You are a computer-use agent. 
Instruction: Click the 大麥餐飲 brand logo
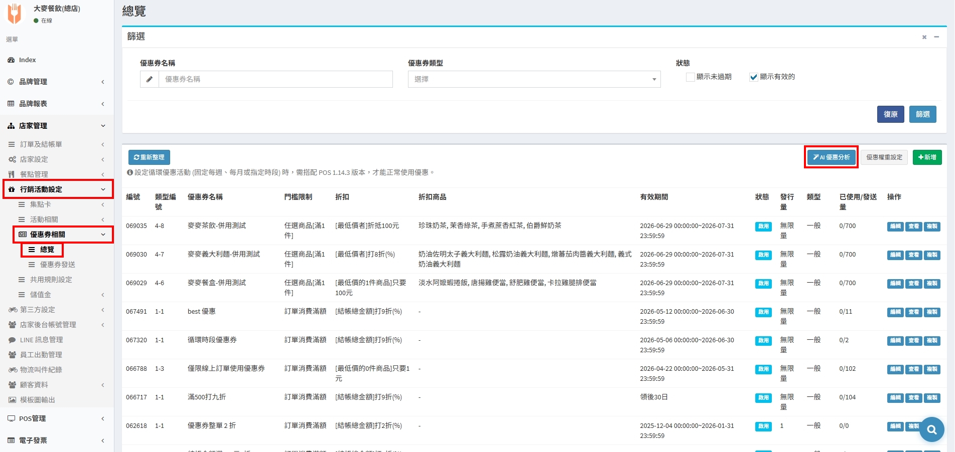pos(15,14)
